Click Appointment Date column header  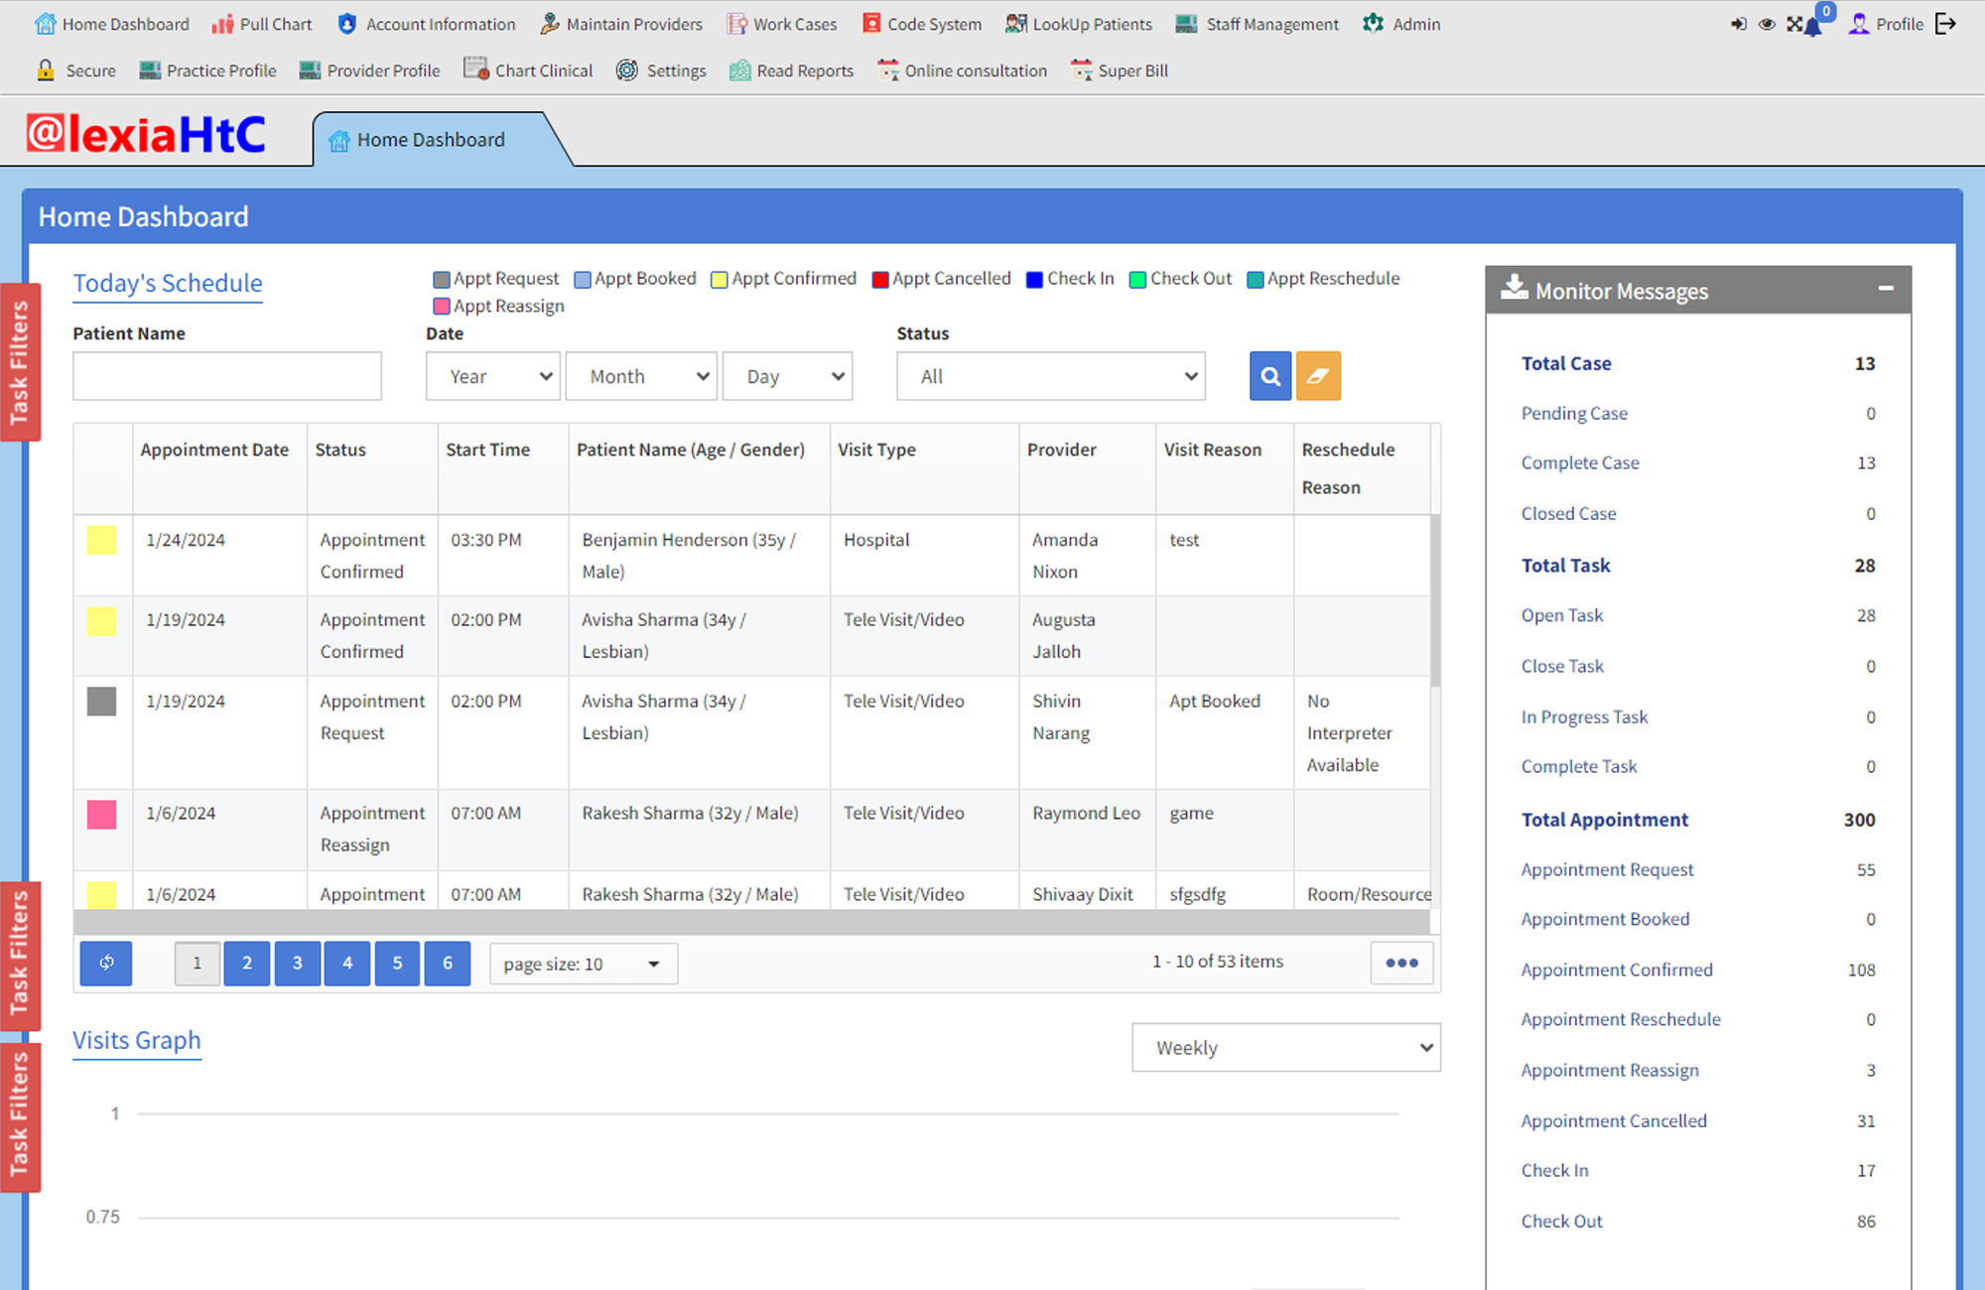pos(214,450)
